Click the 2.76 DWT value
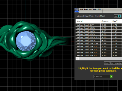 [x=115, y=40]
